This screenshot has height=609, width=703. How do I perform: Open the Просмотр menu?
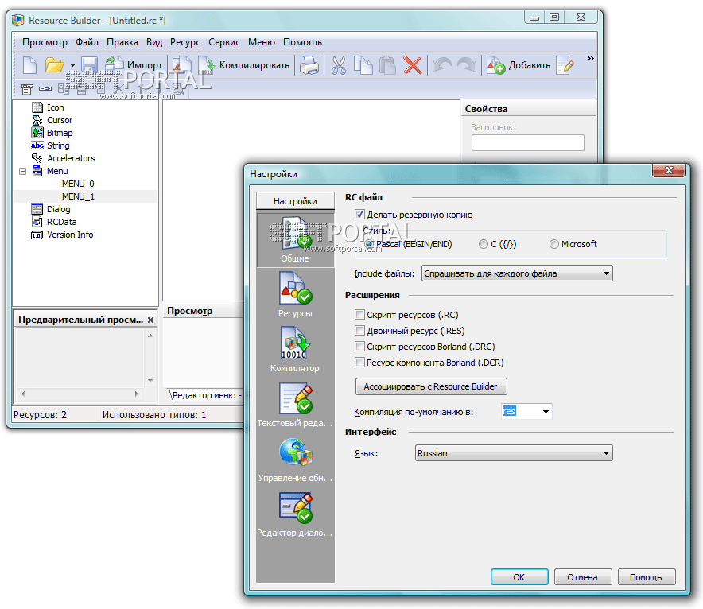pyautogui.click(x=45, y=42)
